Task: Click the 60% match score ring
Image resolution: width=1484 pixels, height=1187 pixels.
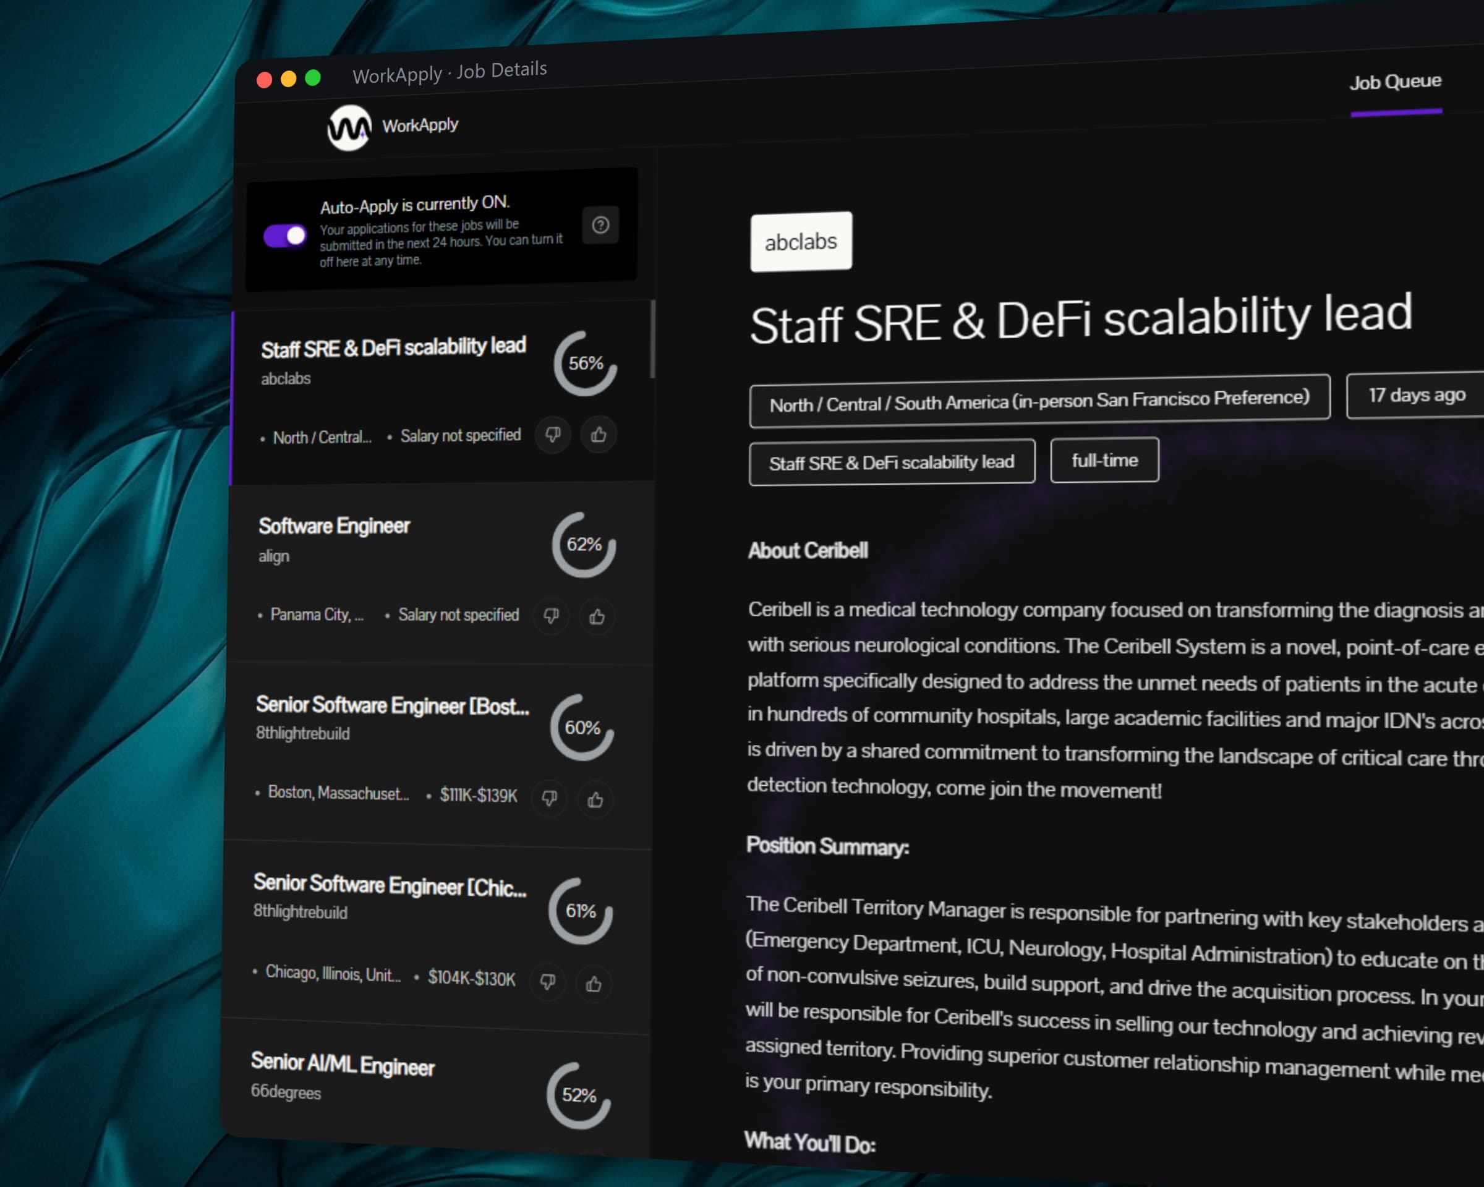Action: (x=582, y=727)
